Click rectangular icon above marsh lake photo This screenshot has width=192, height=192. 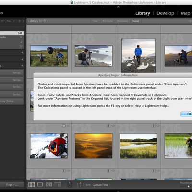[x=154, y=126]
